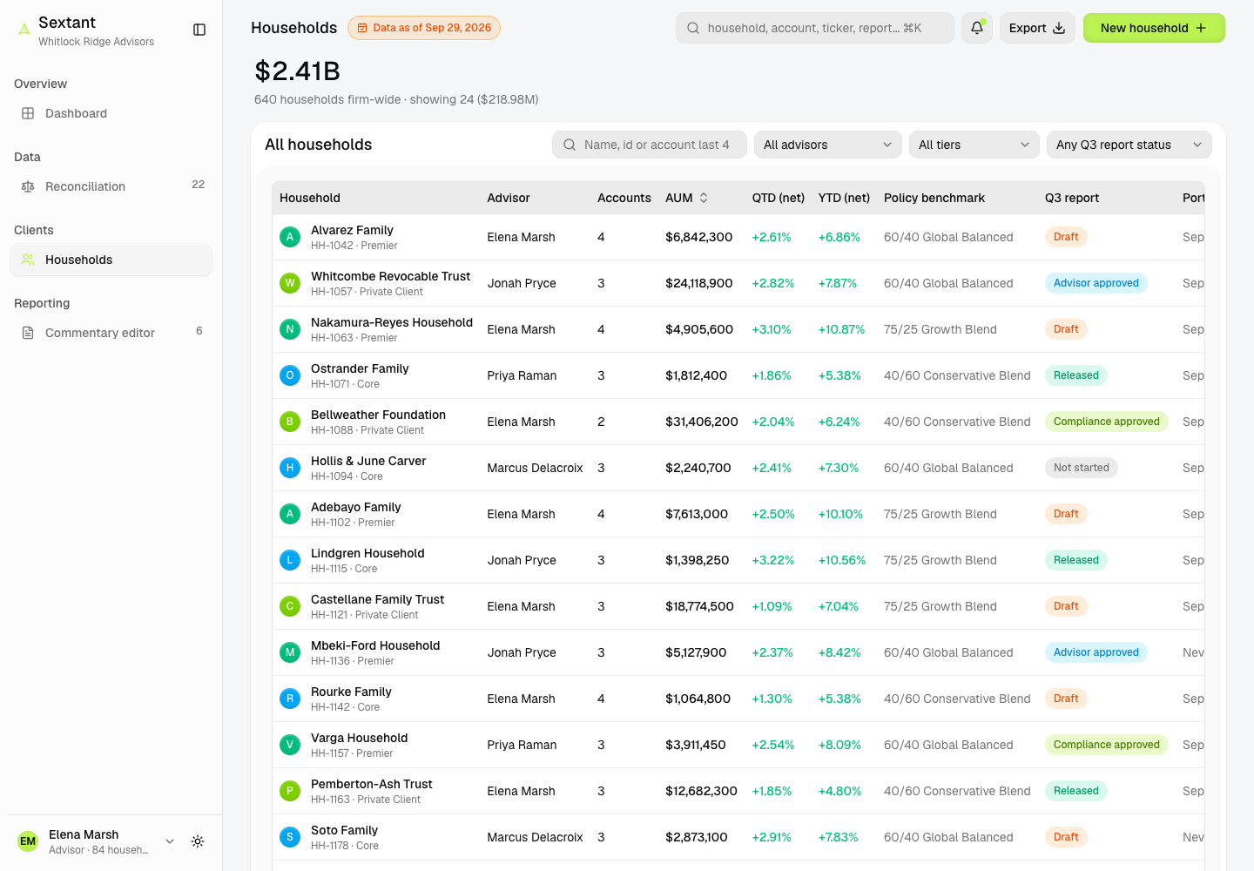Click the Dashboard grid icon
The height and width of the screenshot is (871, 1254).
click(28, 113)
